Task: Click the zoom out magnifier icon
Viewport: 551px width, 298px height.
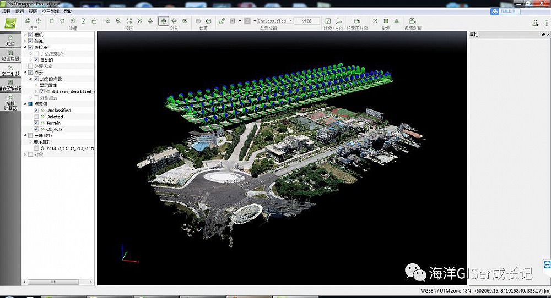Action: (x=118, y=21)
